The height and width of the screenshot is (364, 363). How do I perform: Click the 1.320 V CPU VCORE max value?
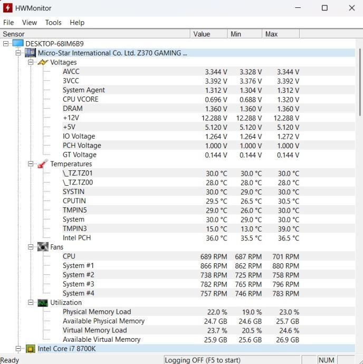point(288,100)
